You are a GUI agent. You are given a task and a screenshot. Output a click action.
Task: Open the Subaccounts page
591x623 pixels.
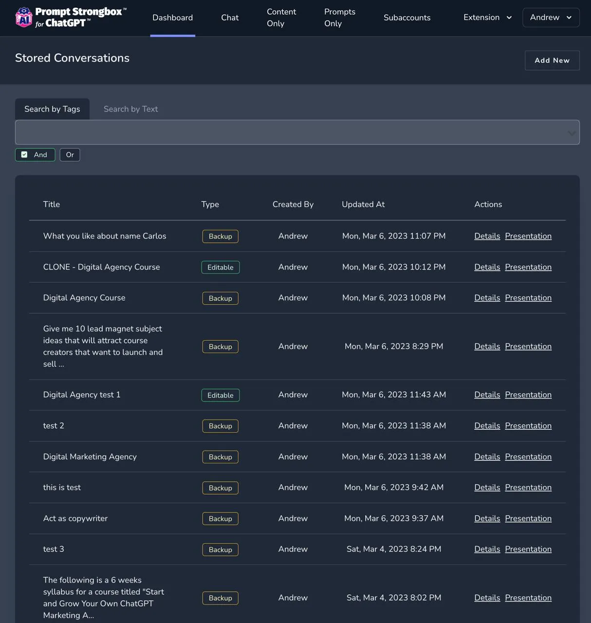click(x=407, y=18)
